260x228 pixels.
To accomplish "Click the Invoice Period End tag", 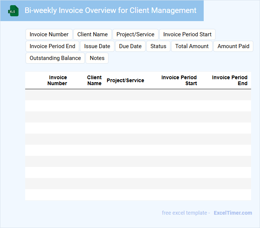I will point(52,46).
